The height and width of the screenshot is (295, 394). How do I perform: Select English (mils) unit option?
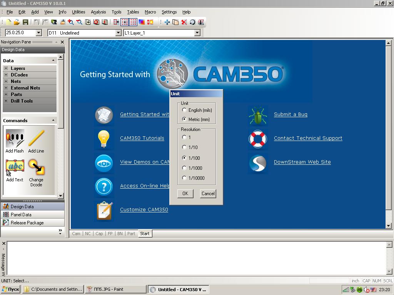click(184, 110)
